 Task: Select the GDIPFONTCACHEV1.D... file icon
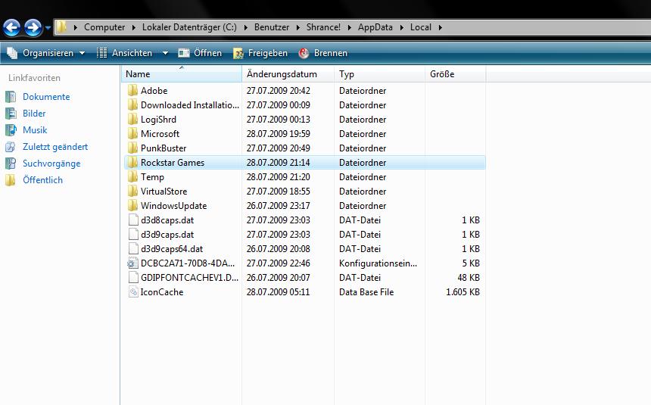(x=133, y=278)
